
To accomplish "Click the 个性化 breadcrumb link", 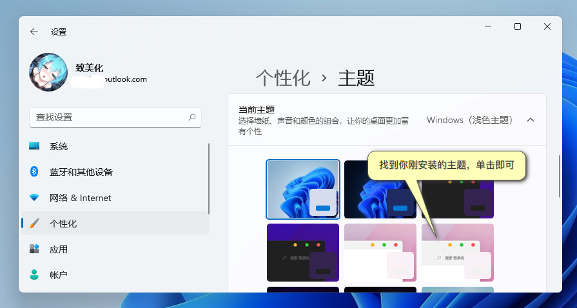I will [283, 78].
